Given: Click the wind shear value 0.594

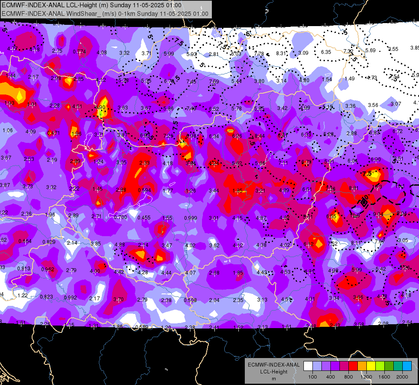Looking at the screenshot, I should (144, 190).
